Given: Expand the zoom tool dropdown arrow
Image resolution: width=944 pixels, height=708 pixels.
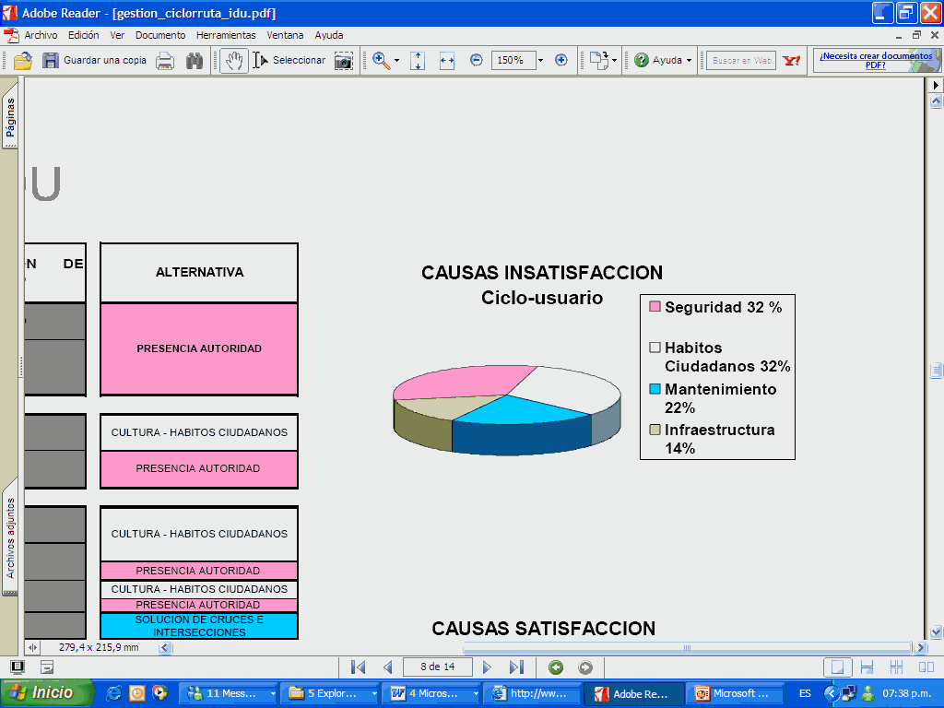Looking at the screenshot, I should pos(397,61).
